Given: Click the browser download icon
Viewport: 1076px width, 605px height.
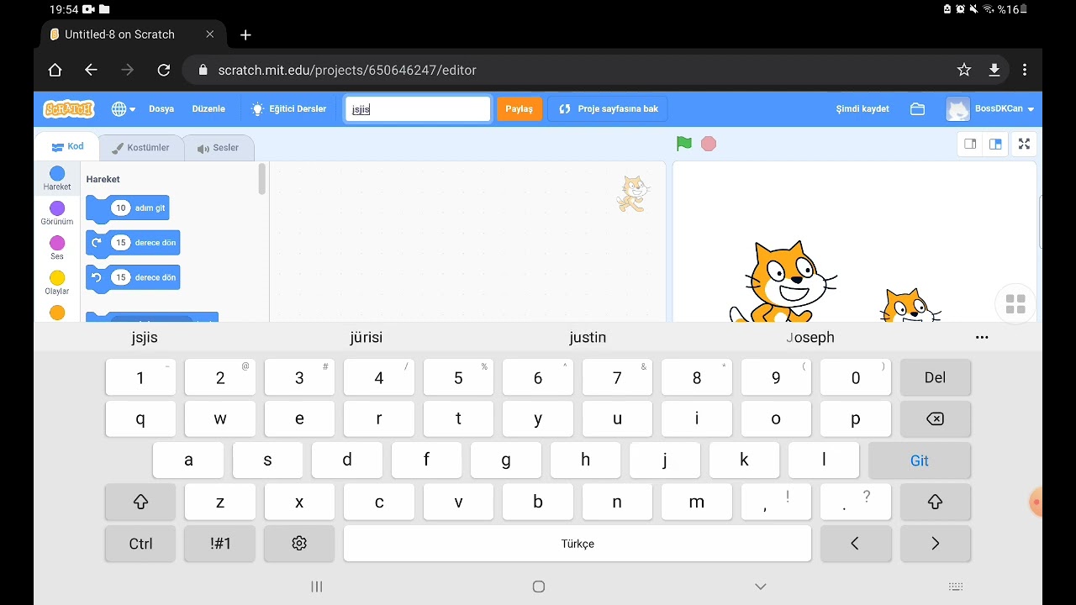Looking at the screenshot, I should (994, 70).
